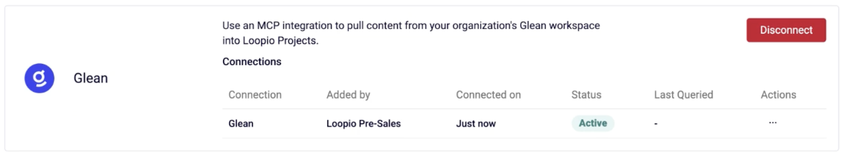Click the Connections heading
The image size is (844, 157).
pyautogui.click(x=252, y=61)
